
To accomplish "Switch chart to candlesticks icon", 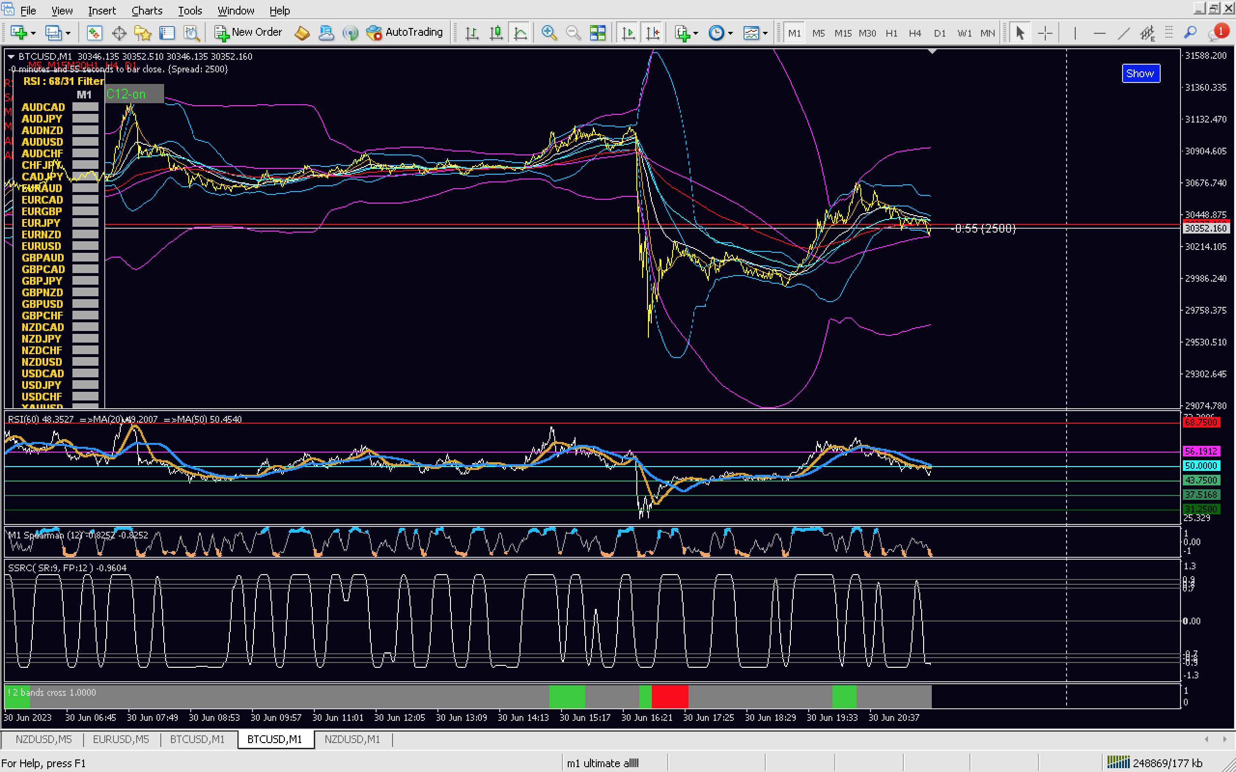I will [x=496, y=33].
